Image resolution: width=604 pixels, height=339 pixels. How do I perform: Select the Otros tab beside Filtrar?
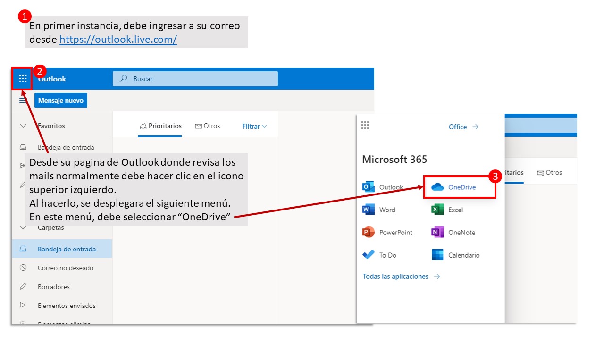point(208,126)
